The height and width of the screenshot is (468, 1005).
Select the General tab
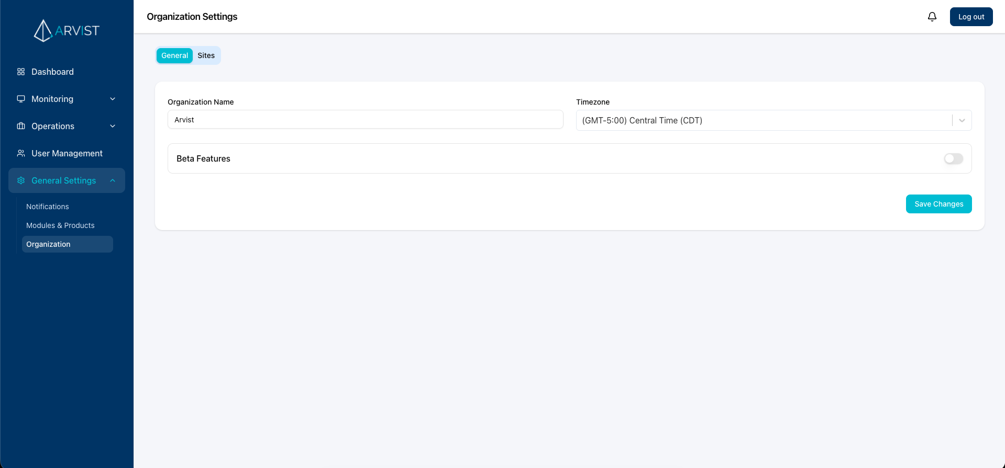point(174,55)
